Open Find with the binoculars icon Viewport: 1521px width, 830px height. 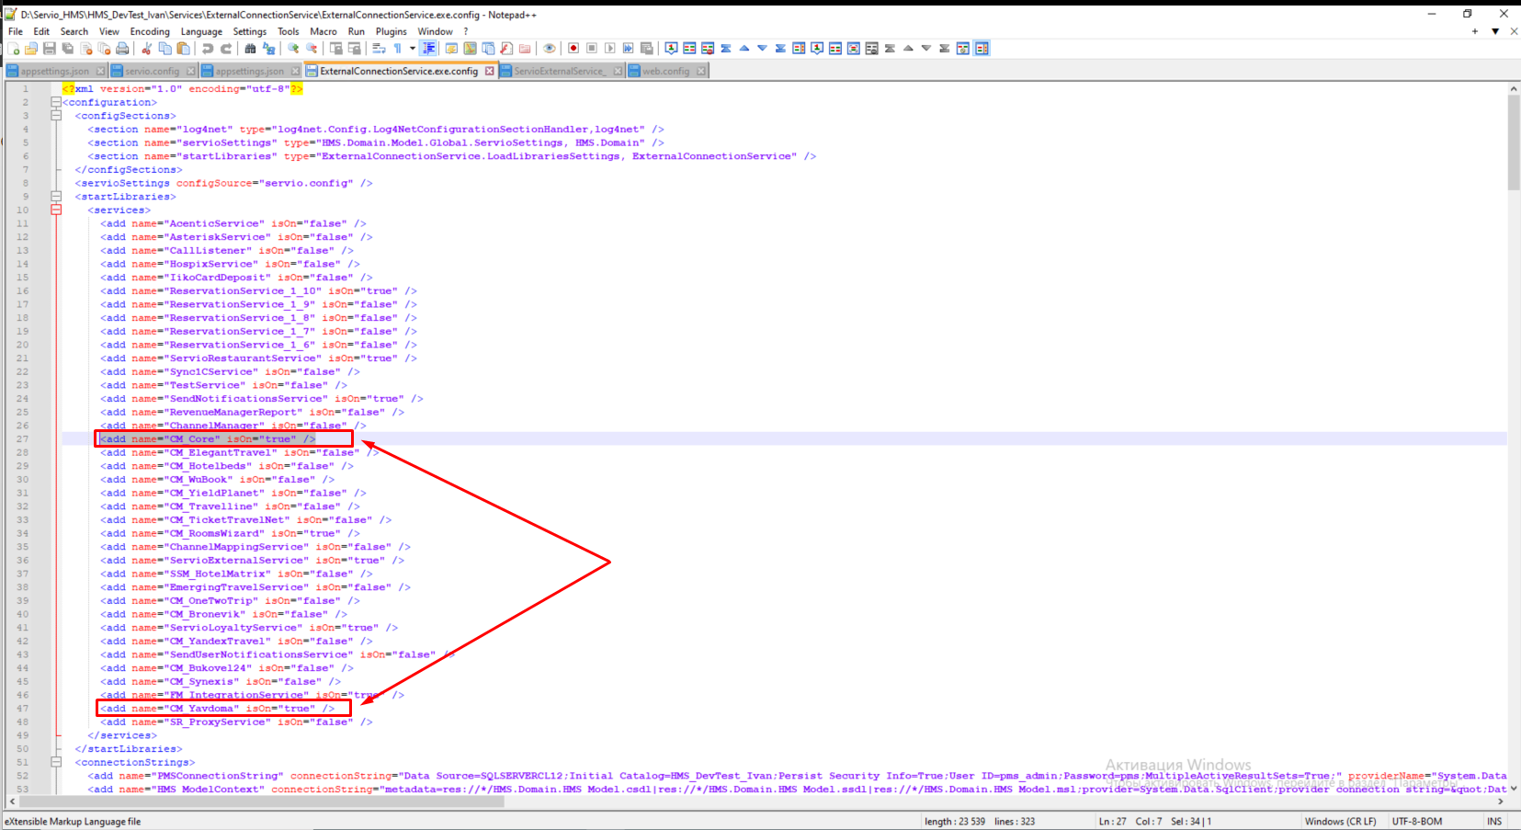(250, 49)
